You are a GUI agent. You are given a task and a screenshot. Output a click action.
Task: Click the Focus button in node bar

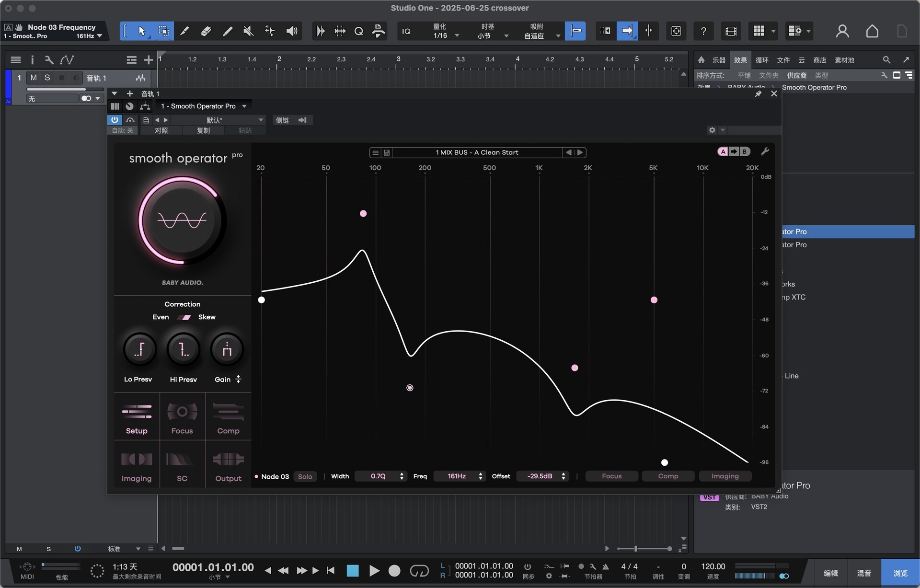[612, 476]
